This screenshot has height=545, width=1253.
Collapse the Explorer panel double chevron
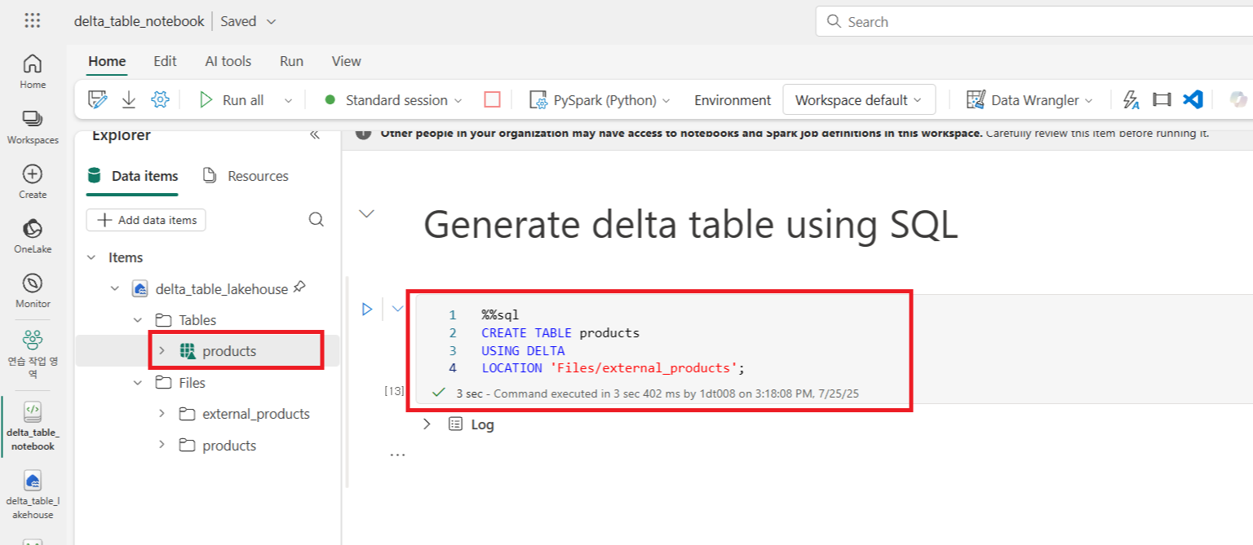tap(315, 135)
